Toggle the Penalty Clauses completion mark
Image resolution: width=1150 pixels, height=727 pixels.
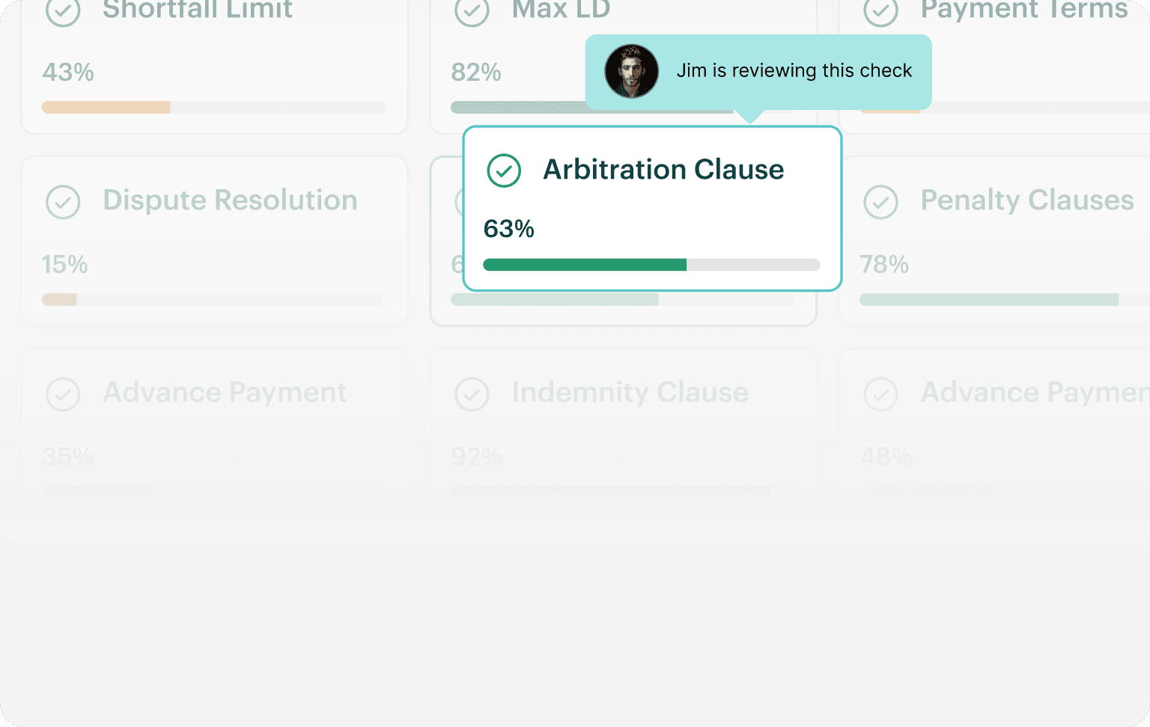880,202
